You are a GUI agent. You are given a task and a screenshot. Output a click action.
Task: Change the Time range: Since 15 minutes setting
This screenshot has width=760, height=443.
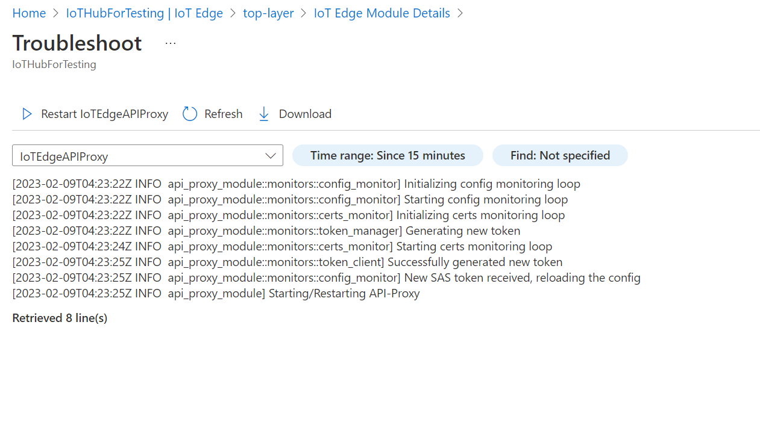point(388,155)
